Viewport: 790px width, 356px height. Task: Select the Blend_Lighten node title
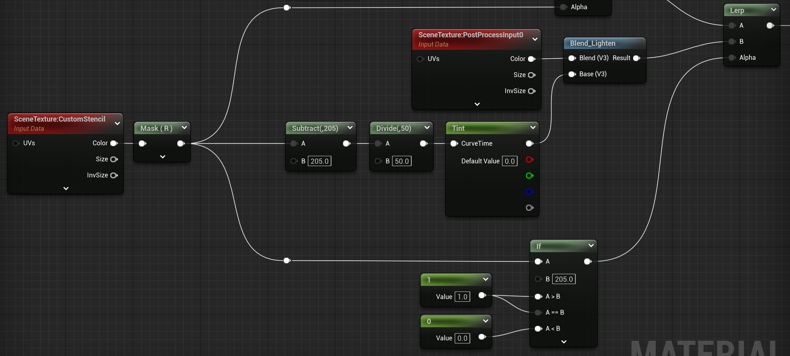pyautogui.click(x=593, y=43)
